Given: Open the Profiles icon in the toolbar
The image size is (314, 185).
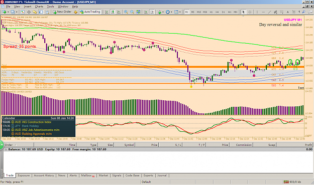Looking at the screenshot, I should click(x=13, y=12).
